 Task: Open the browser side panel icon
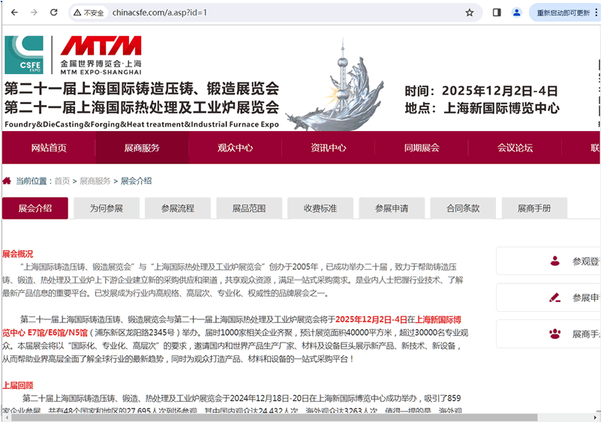(497, 13)
